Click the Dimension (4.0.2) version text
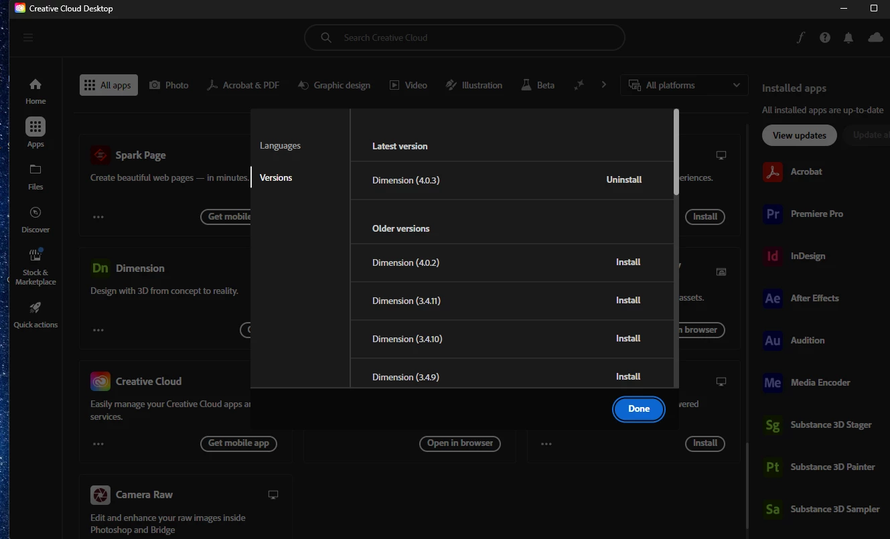 coord(406,262)
